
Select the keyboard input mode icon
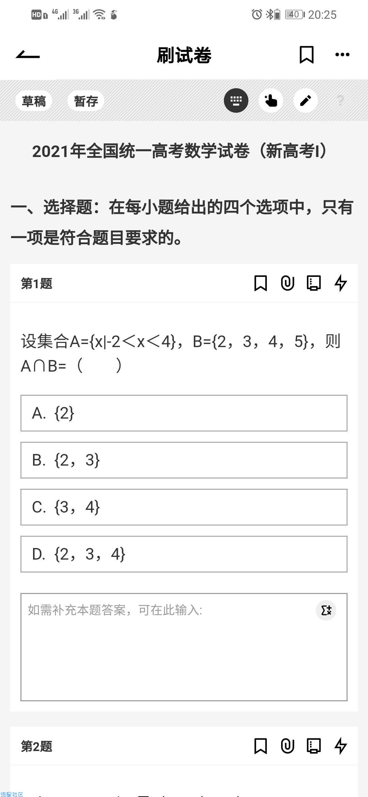click(236, 100)
